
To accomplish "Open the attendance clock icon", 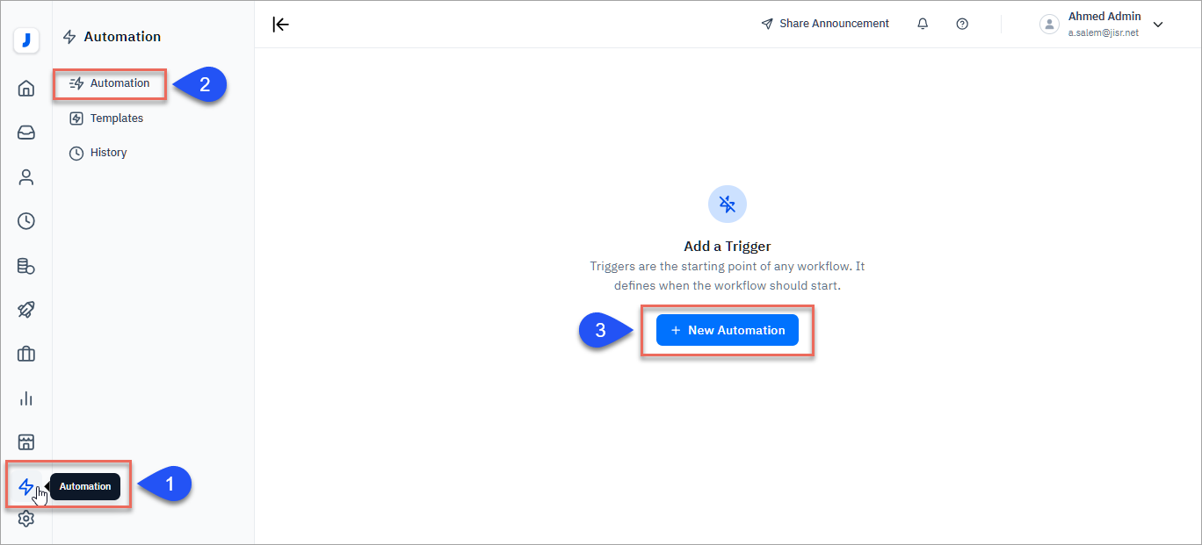I will (26, 220).
